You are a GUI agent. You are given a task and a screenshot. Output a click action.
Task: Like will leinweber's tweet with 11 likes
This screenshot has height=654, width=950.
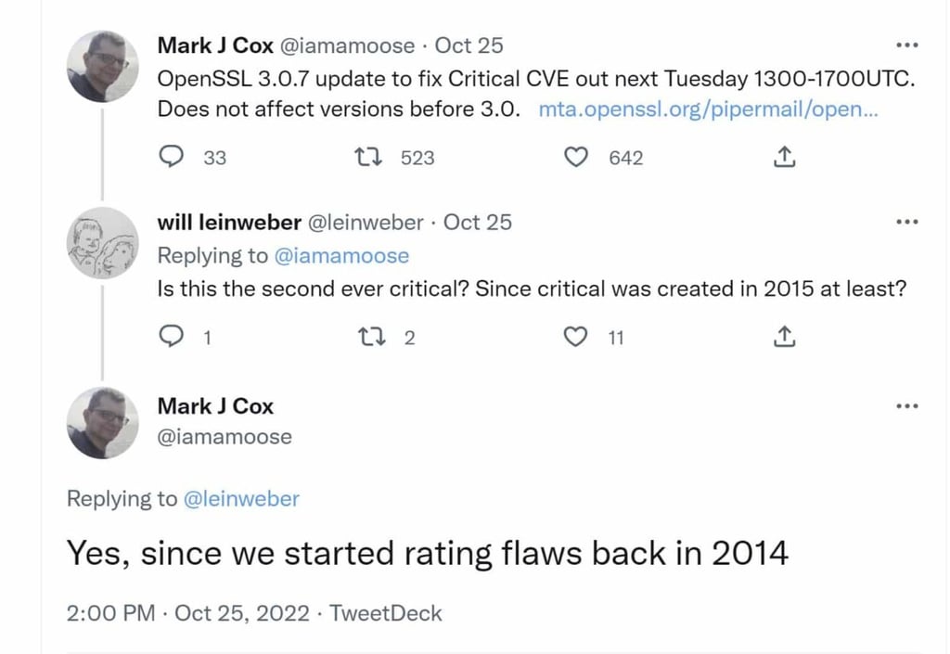tap(575, 336)
